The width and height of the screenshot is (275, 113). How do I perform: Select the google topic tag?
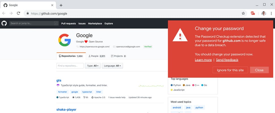point(75,92)
